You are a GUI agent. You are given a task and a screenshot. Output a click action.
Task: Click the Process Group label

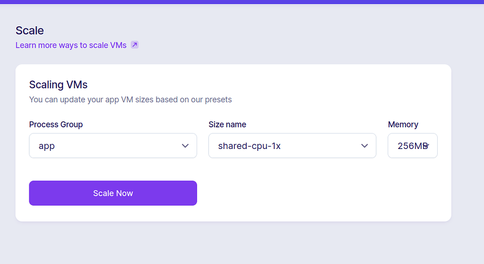[56, 124]
